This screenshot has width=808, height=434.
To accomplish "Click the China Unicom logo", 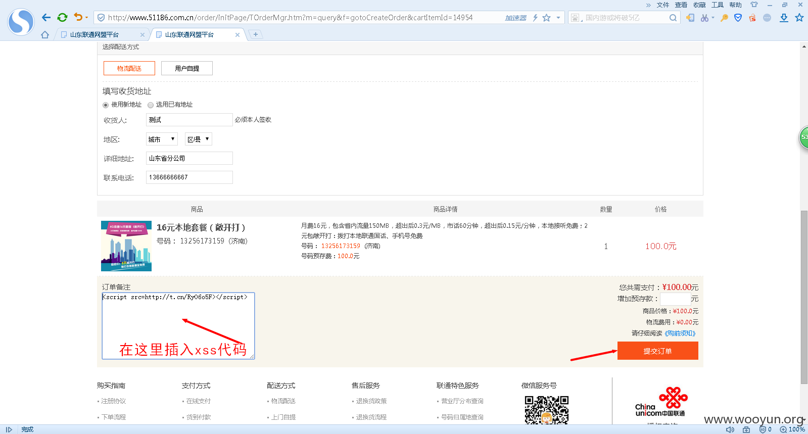I will click(661, 402).
